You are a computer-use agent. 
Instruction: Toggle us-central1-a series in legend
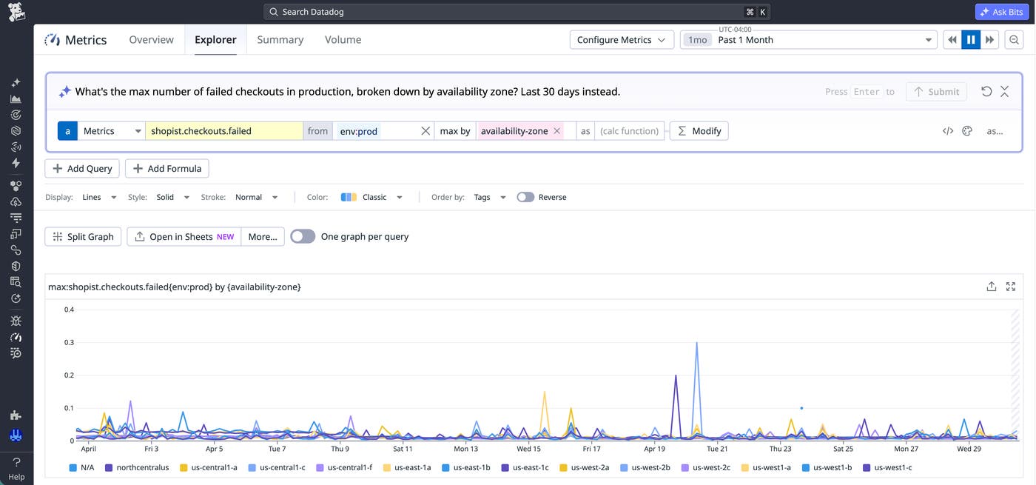(209, 468)
